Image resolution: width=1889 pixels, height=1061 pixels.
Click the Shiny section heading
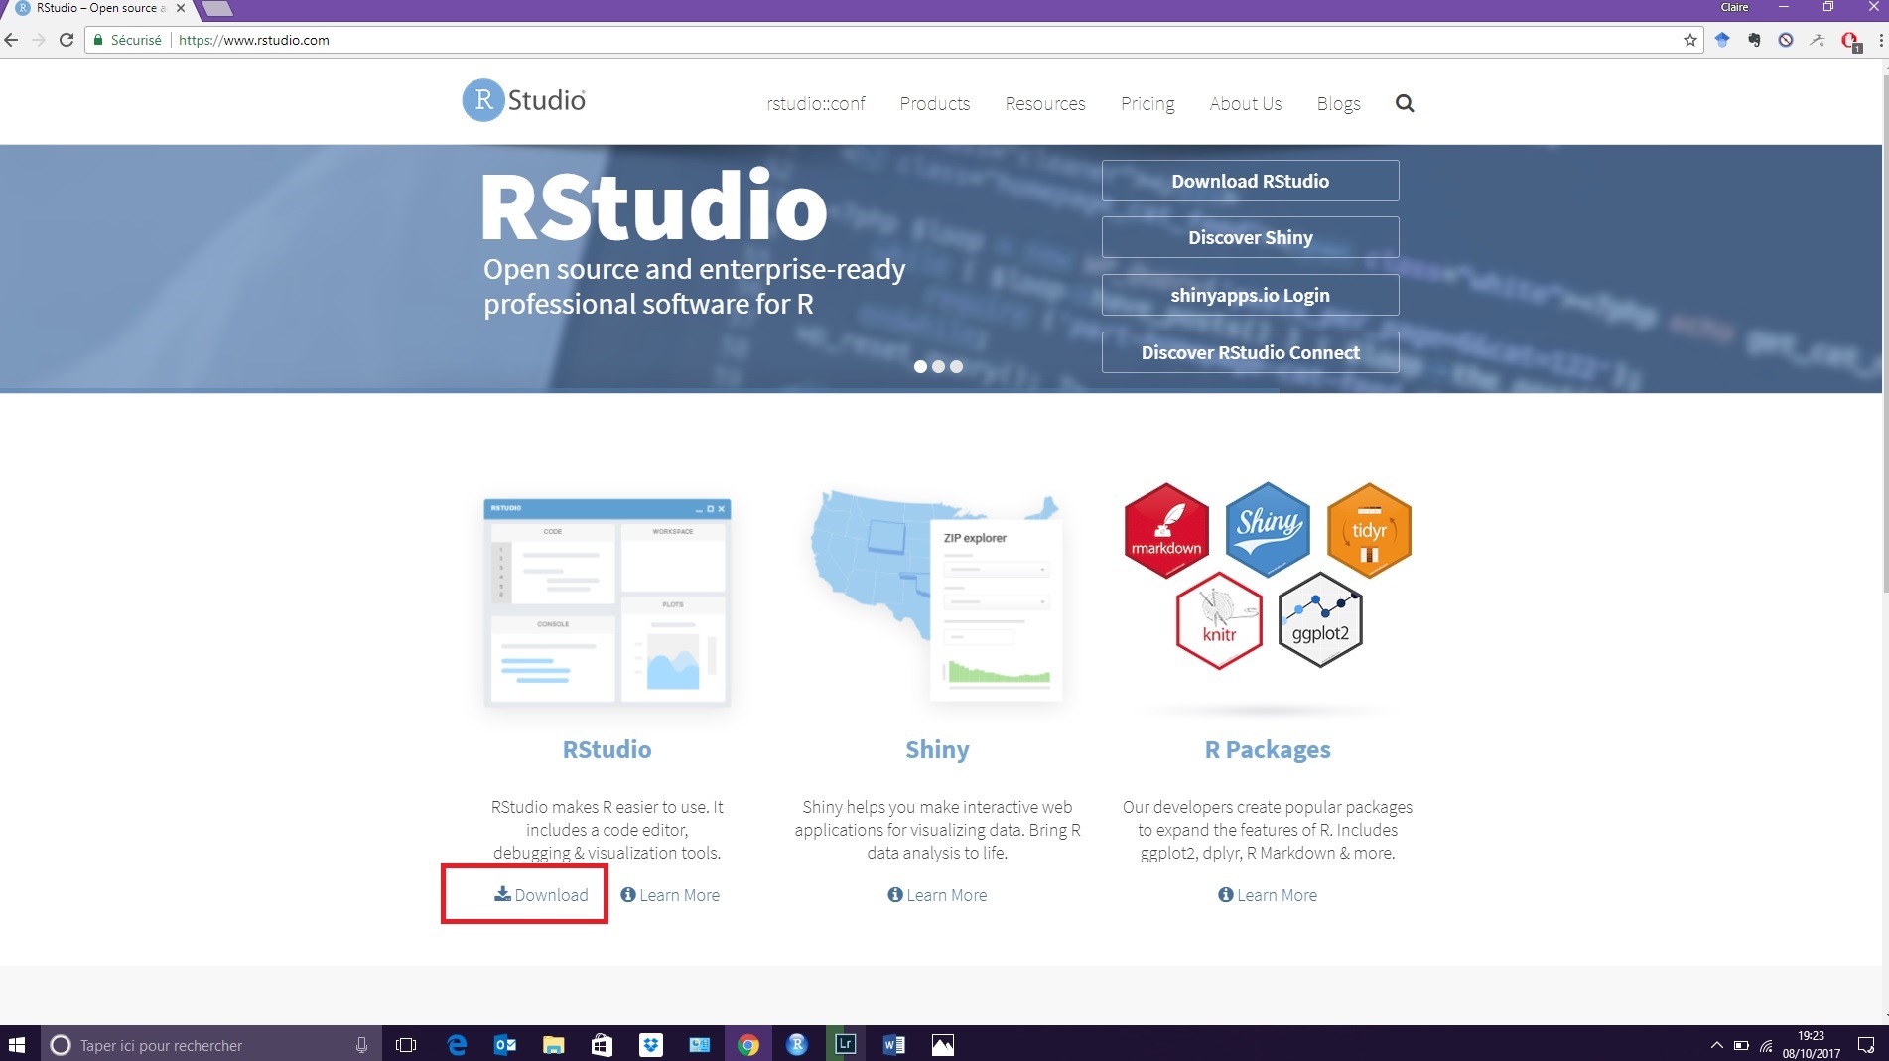(x=937, y=749)
